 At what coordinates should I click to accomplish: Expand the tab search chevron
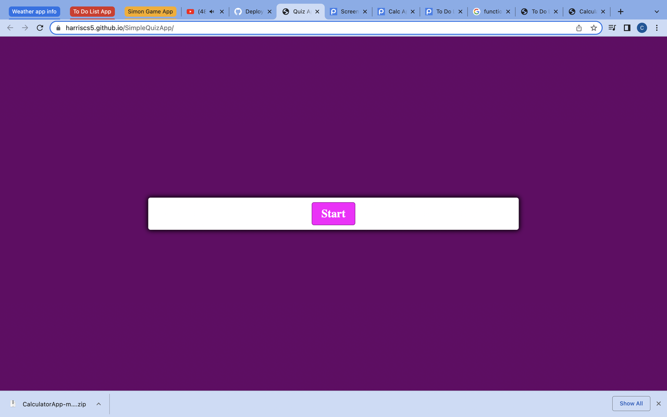pos(656,11)
